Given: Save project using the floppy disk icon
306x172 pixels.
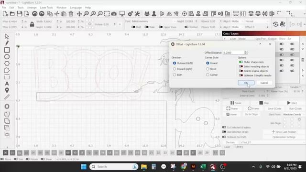Looking at the screenshot, I should [x=19, y=14].
